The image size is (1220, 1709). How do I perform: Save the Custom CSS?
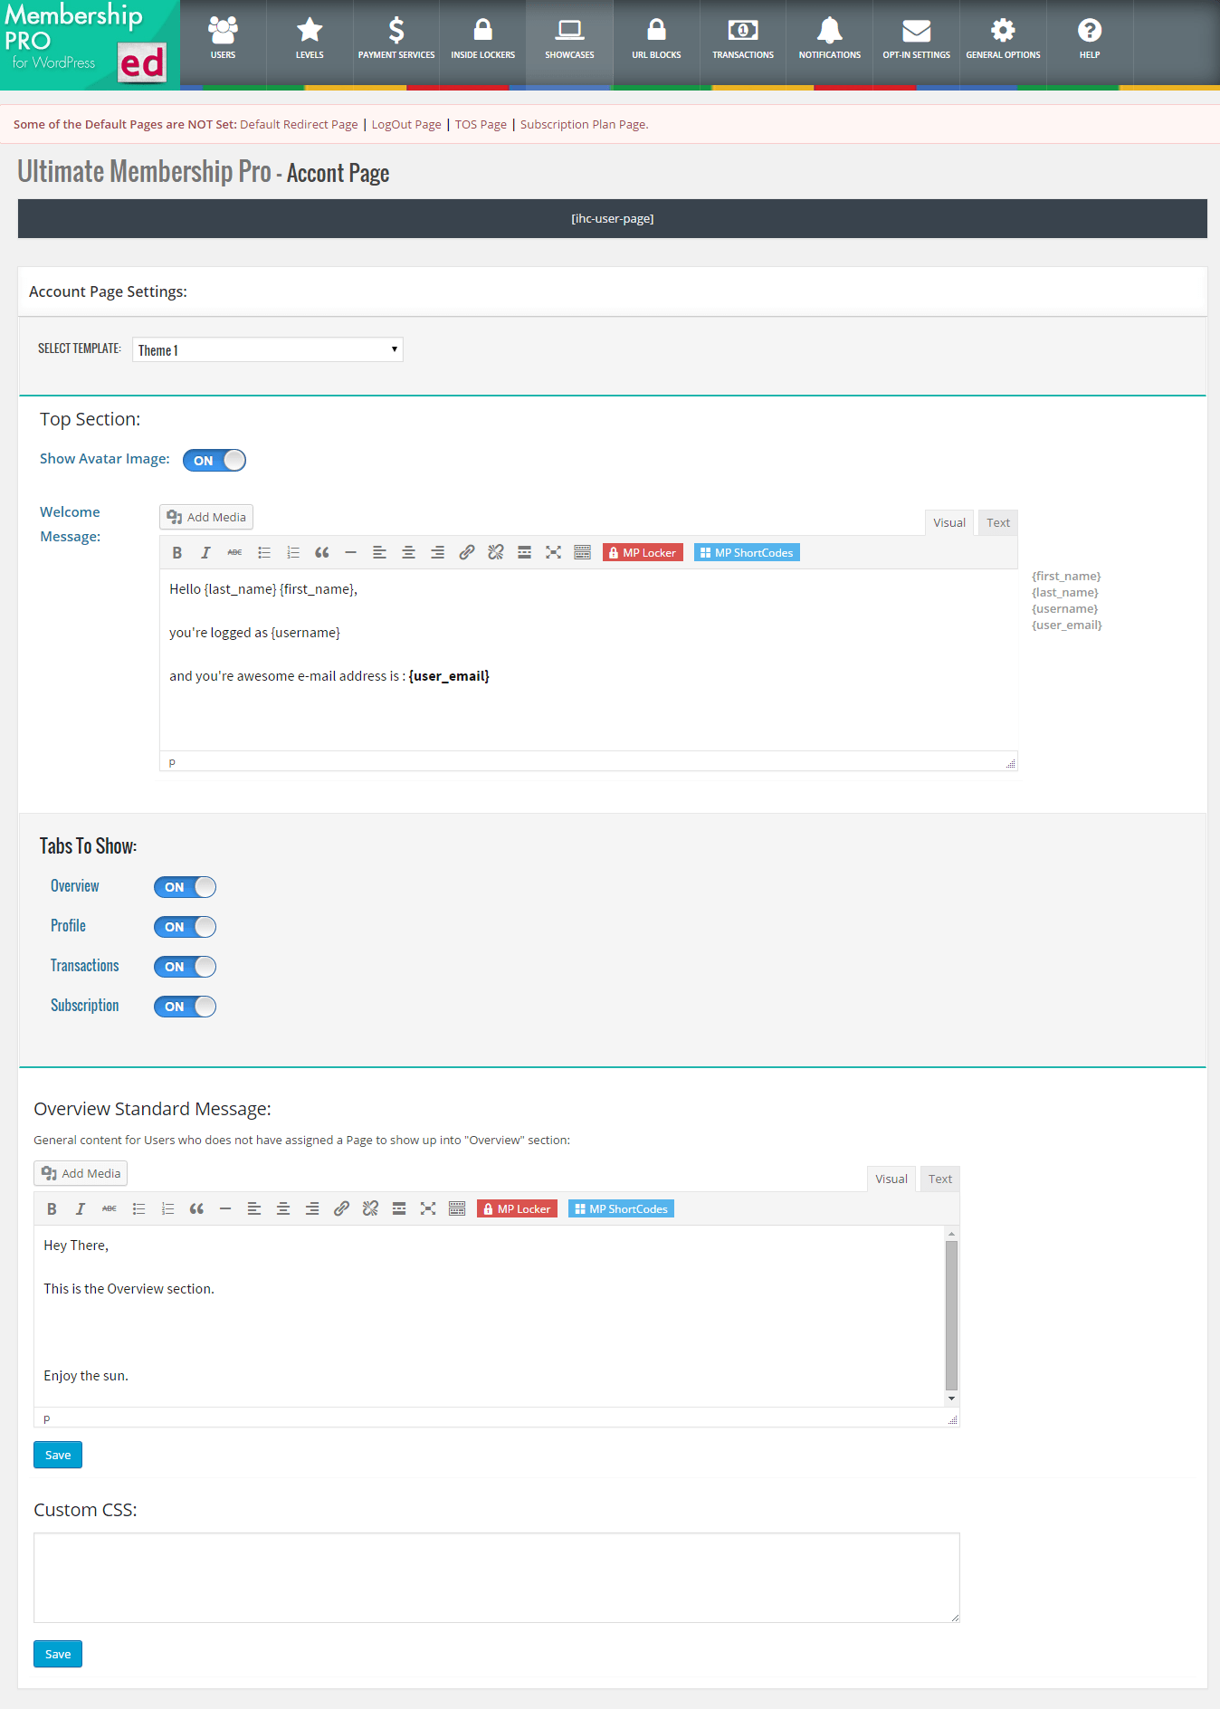[x=58, y=1654]
